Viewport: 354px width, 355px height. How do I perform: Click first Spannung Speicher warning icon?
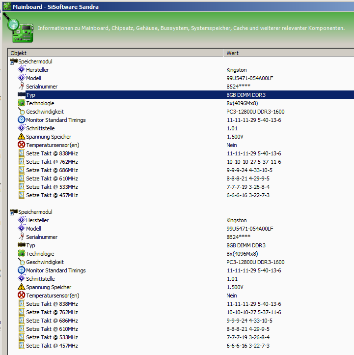[x=22, y=136]
